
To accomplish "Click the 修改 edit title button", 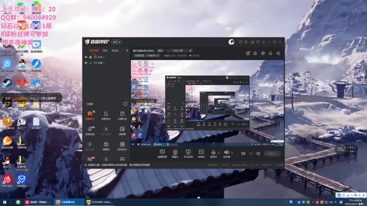I will pos(160,51).
